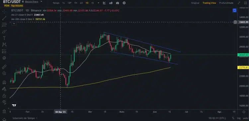Select the 4H time interval
This screenshot has height=121, width=249.
(x=81, y=3)
